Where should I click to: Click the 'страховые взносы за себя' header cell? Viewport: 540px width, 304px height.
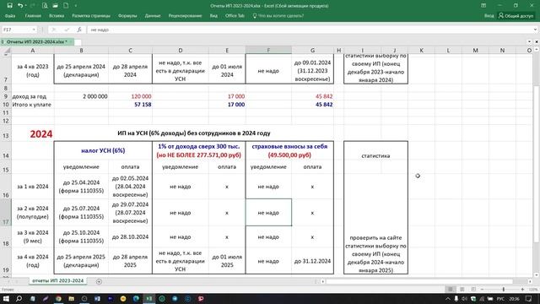(289, 150)
